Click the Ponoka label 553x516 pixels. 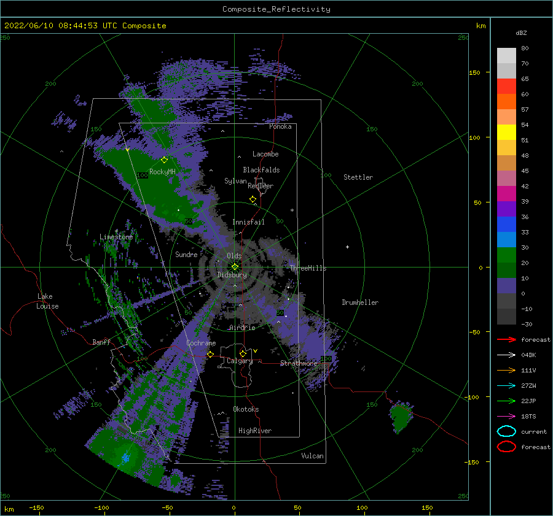click(280, 126)
